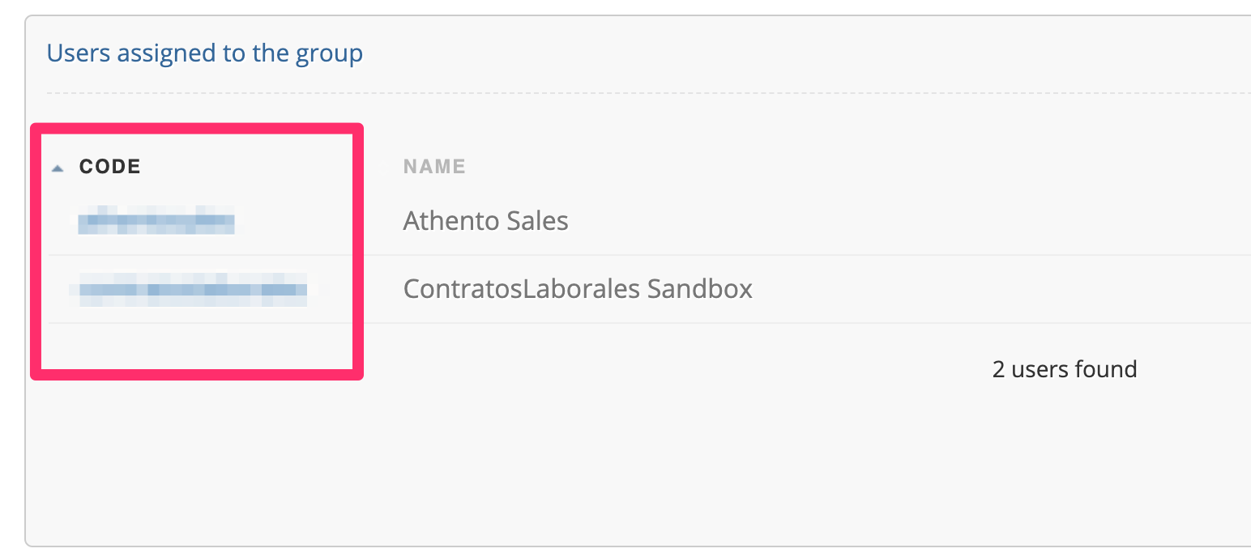The width and height of the screenshot is (1251, 557).
Task: Click the '2 users found' counter text
Action: [1065, 369]
